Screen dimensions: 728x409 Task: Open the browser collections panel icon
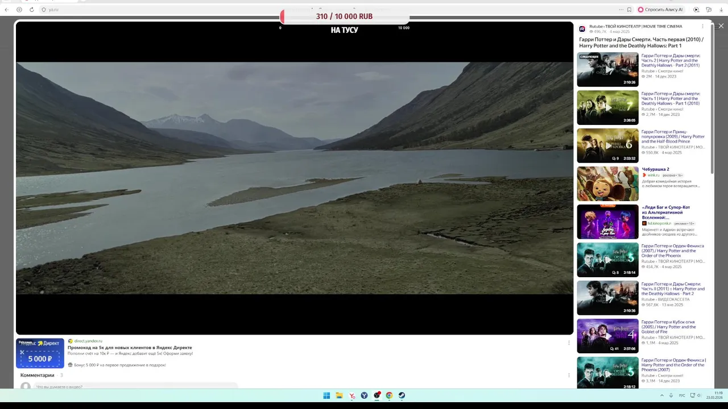709,10
